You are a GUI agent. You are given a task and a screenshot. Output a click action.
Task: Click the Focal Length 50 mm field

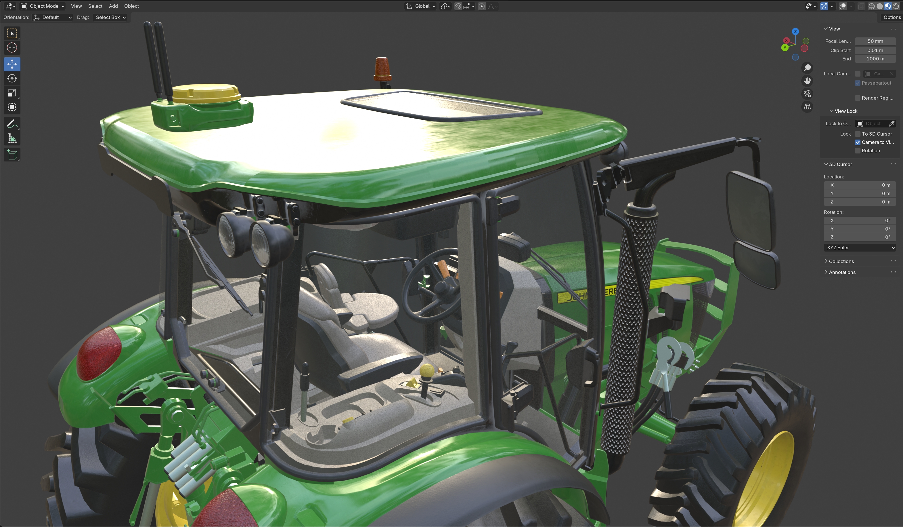coord(875,41)
